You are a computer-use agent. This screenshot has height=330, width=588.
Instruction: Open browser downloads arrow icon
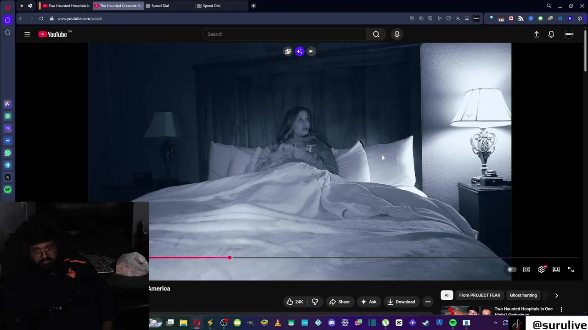[x=458, y=18]
